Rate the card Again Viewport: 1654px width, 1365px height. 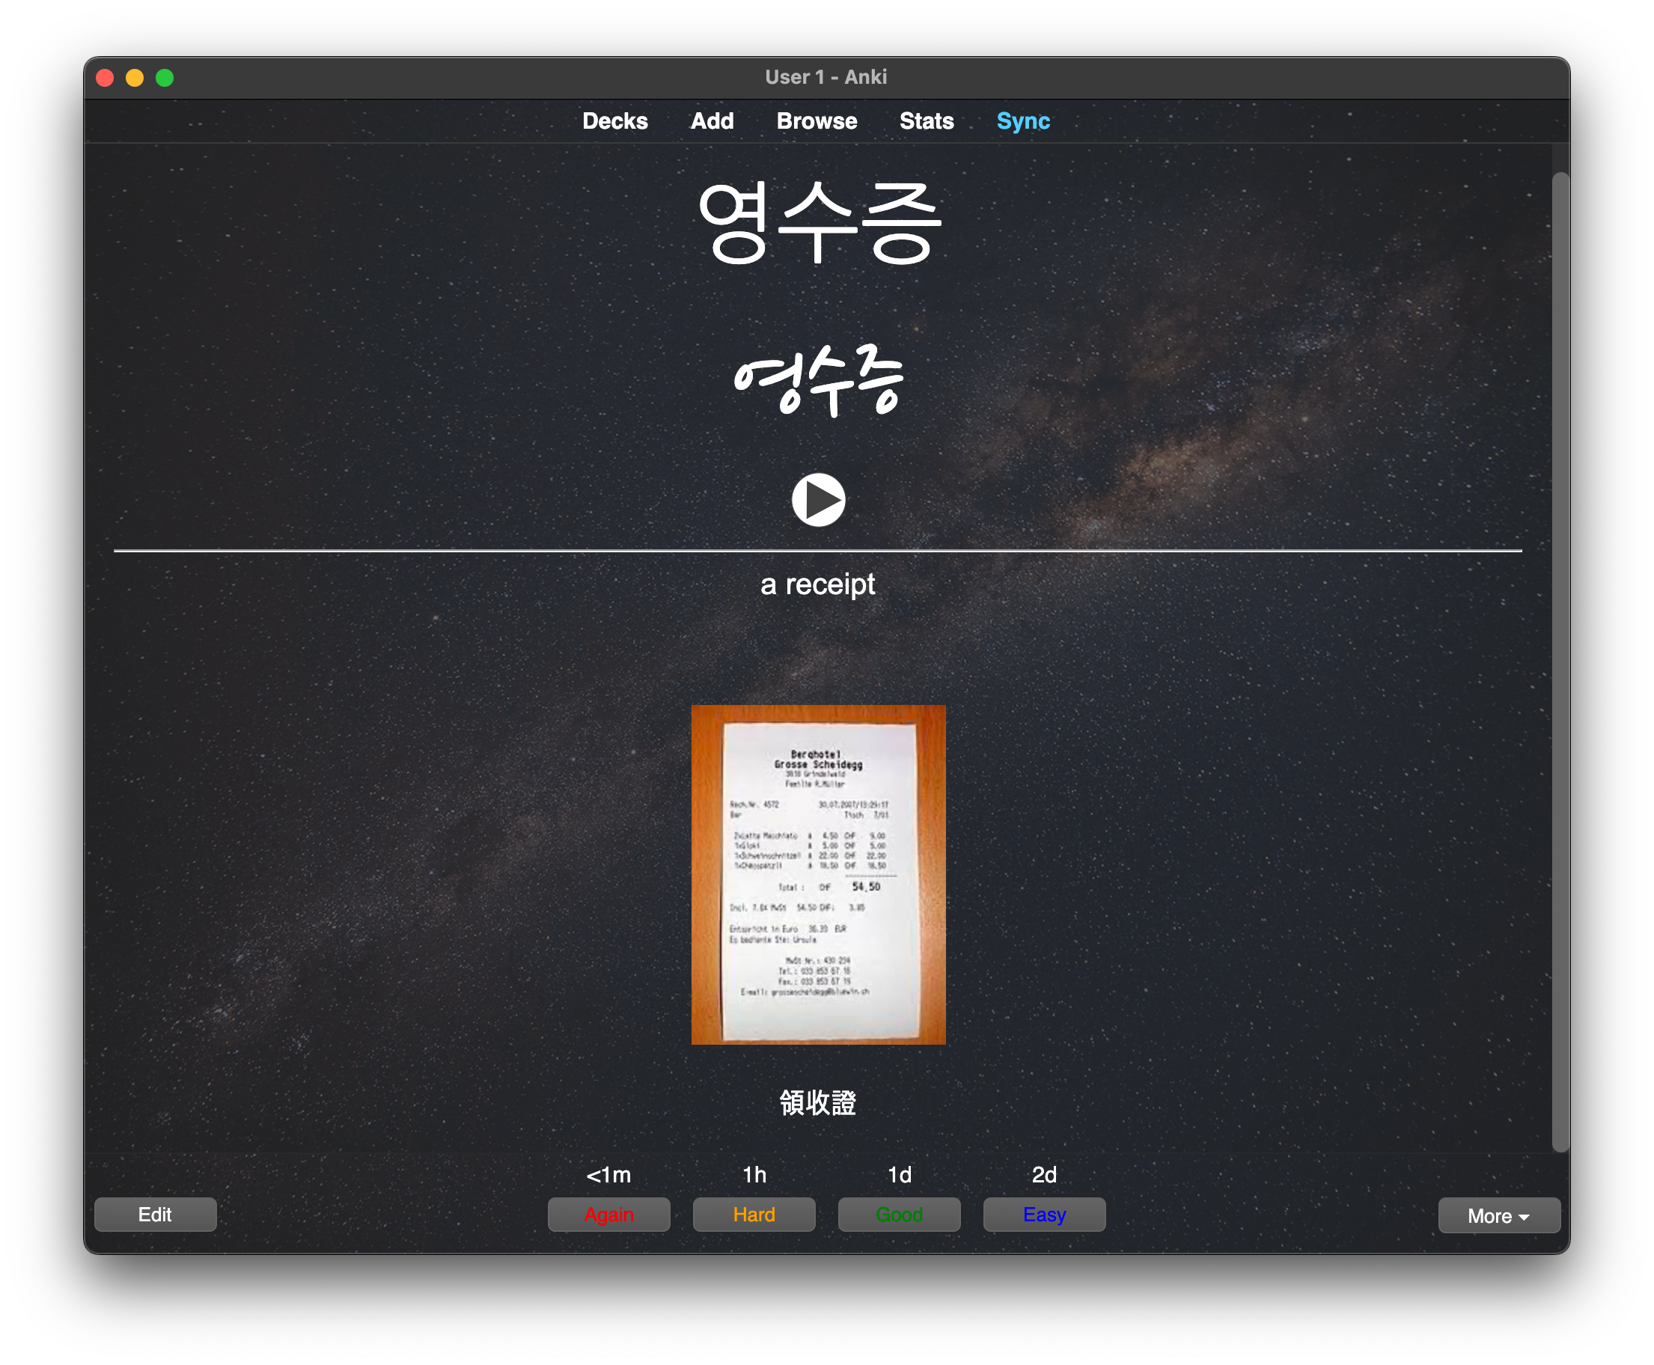608,1214
